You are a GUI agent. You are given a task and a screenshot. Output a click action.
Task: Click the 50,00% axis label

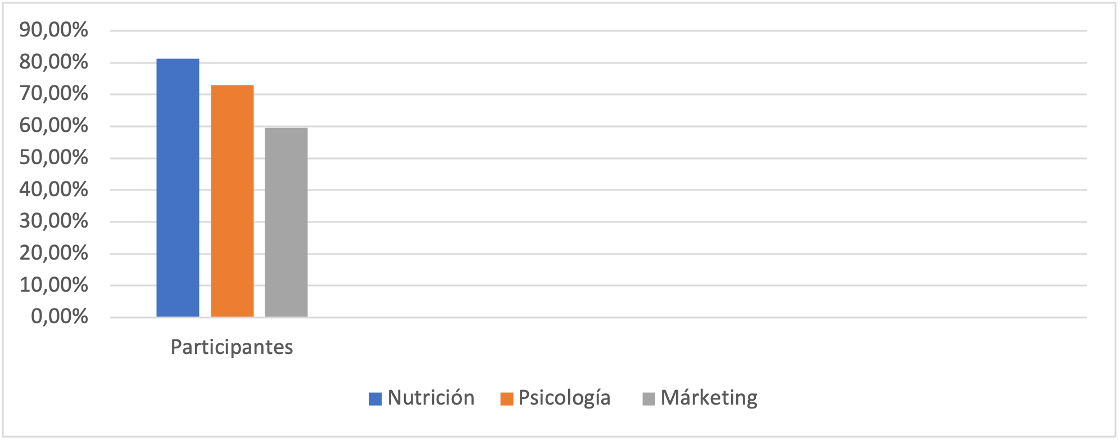pos(54,157)
